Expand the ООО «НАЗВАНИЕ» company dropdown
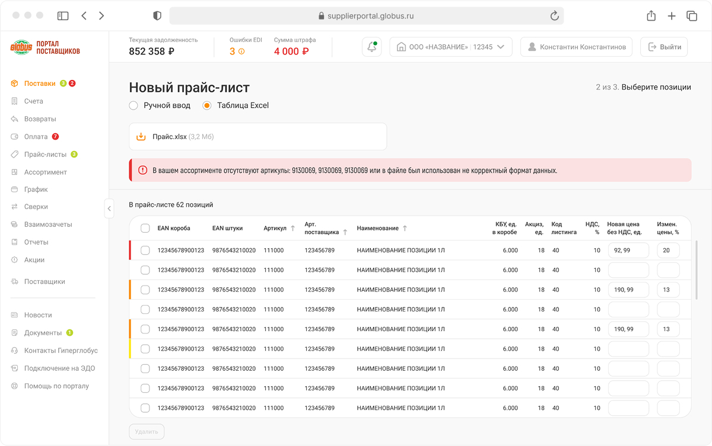Screen dimensions: 712x446 pyautogui.click(x=451, y=47)
